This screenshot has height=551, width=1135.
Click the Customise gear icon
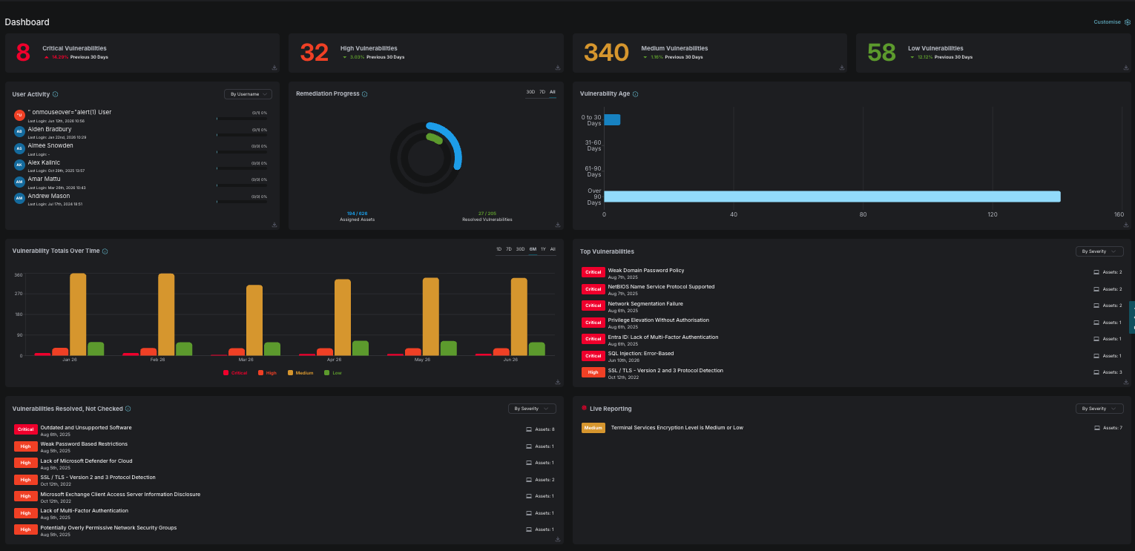(x=1127, y=22)
